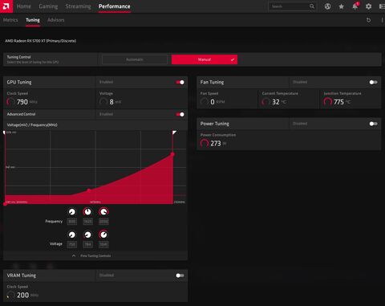Open the sidebar panel icon at top edge
The image size is (385, 306).
click(383, 6)
